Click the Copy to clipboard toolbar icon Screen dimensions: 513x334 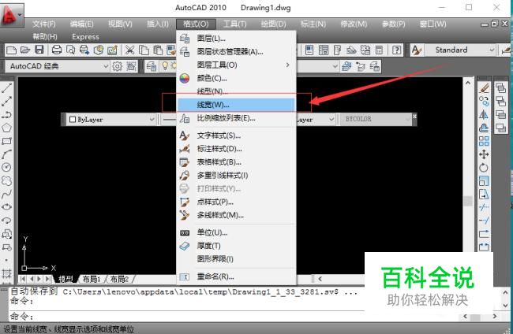(144, 50)
